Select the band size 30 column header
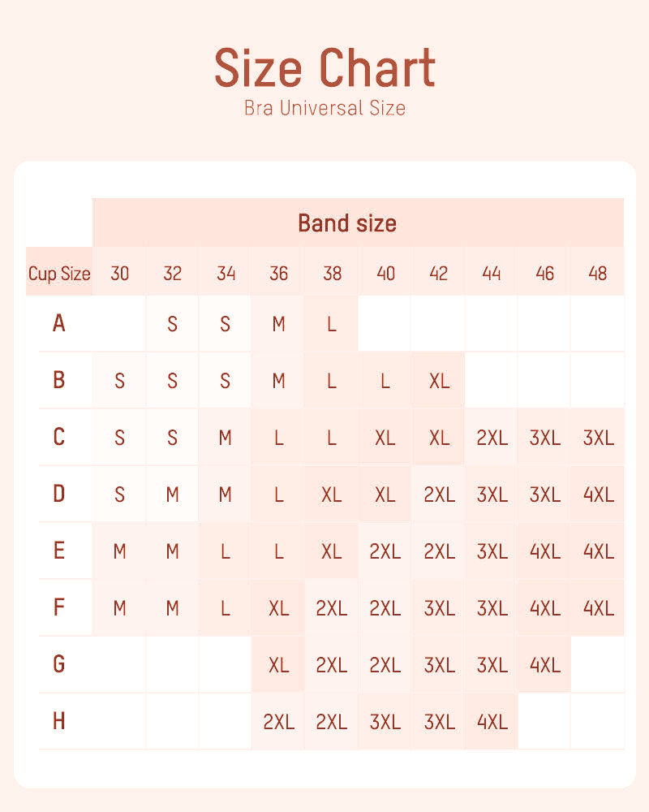 pos(119,273)
